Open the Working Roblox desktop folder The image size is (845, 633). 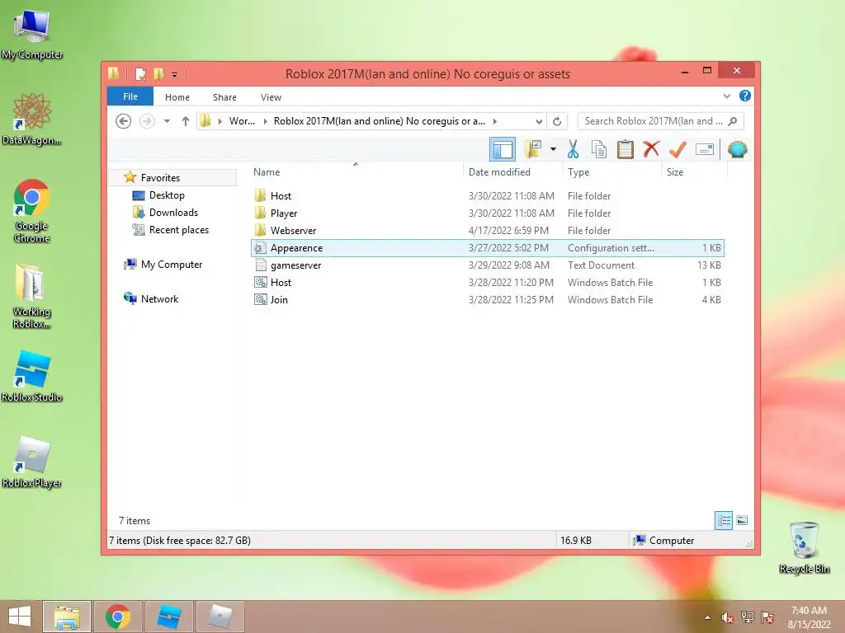pos(32,296)
